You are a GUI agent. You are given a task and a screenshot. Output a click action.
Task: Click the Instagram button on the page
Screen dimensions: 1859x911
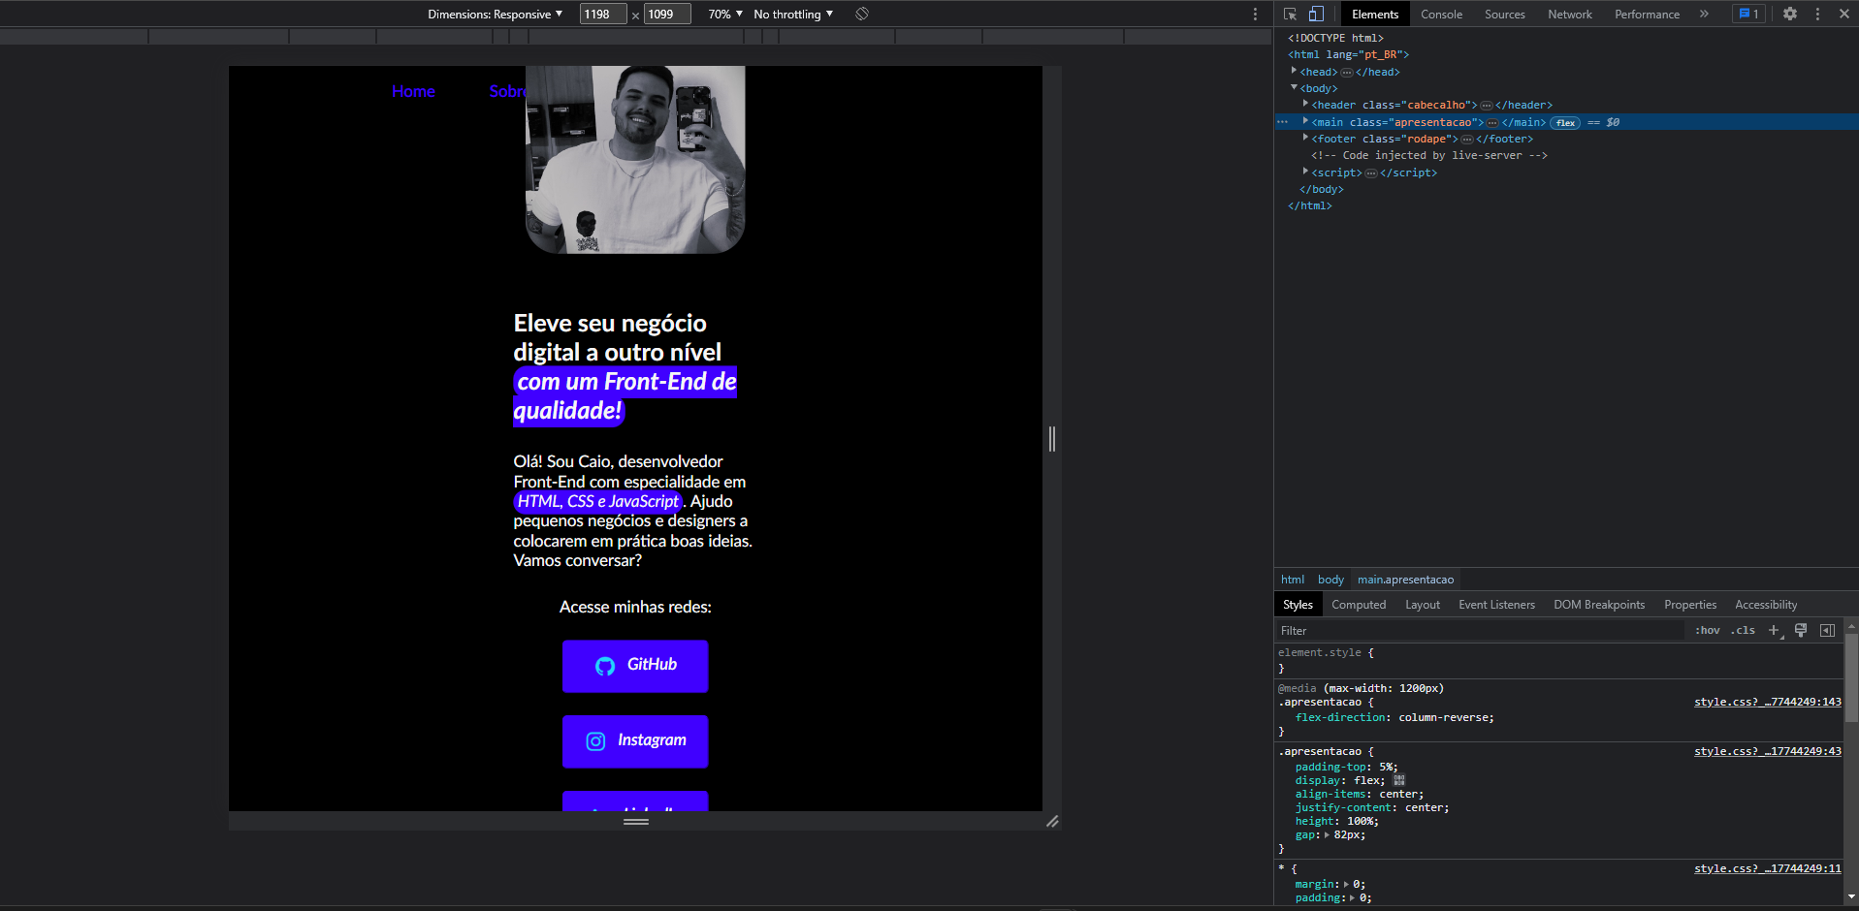click(635, 741)
